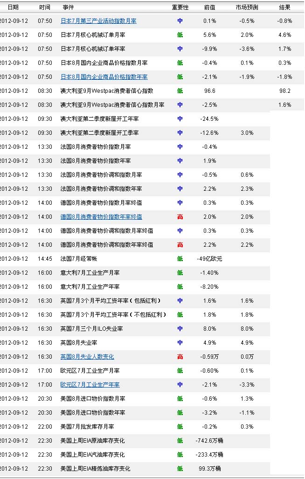Click the 市场预测 column header

(247, 7)
